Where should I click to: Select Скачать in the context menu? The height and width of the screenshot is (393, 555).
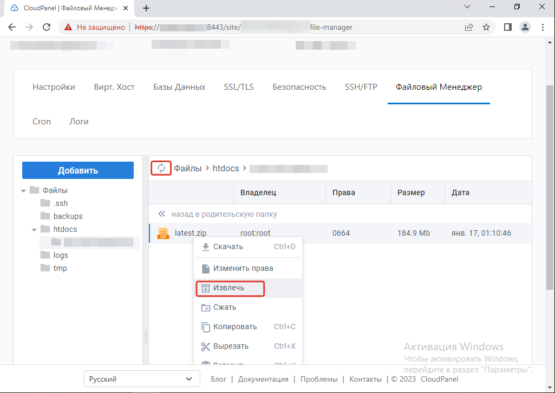(228, 247)
